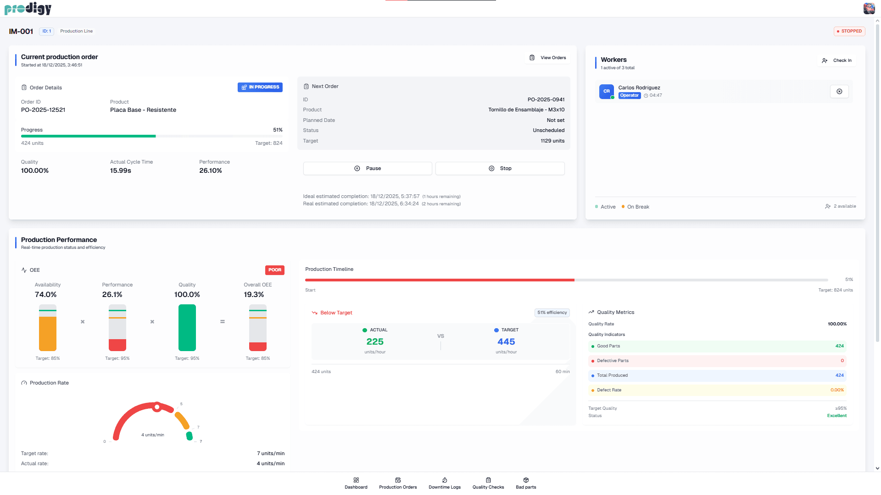
Task: Click the STOPPED status badge
Action: pos(849,31)
